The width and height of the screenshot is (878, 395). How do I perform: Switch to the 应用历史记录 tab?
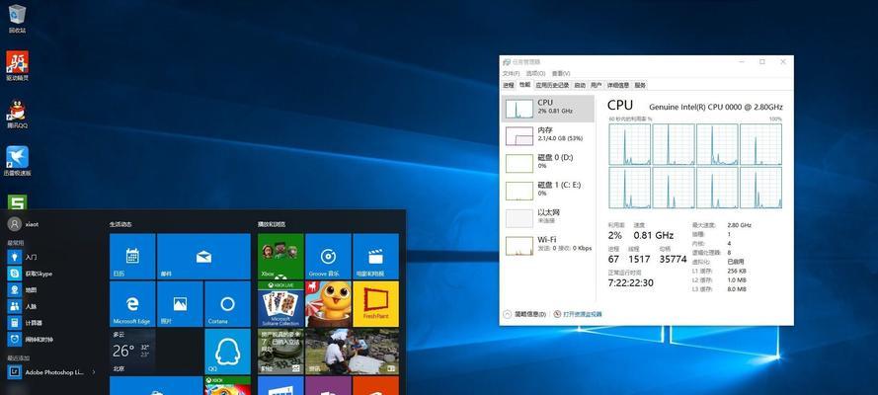pyautogui.click(x=552, y=85)
